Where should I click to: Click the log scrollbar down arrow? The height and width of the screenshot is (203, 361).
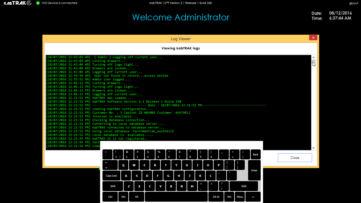point(314,148)
